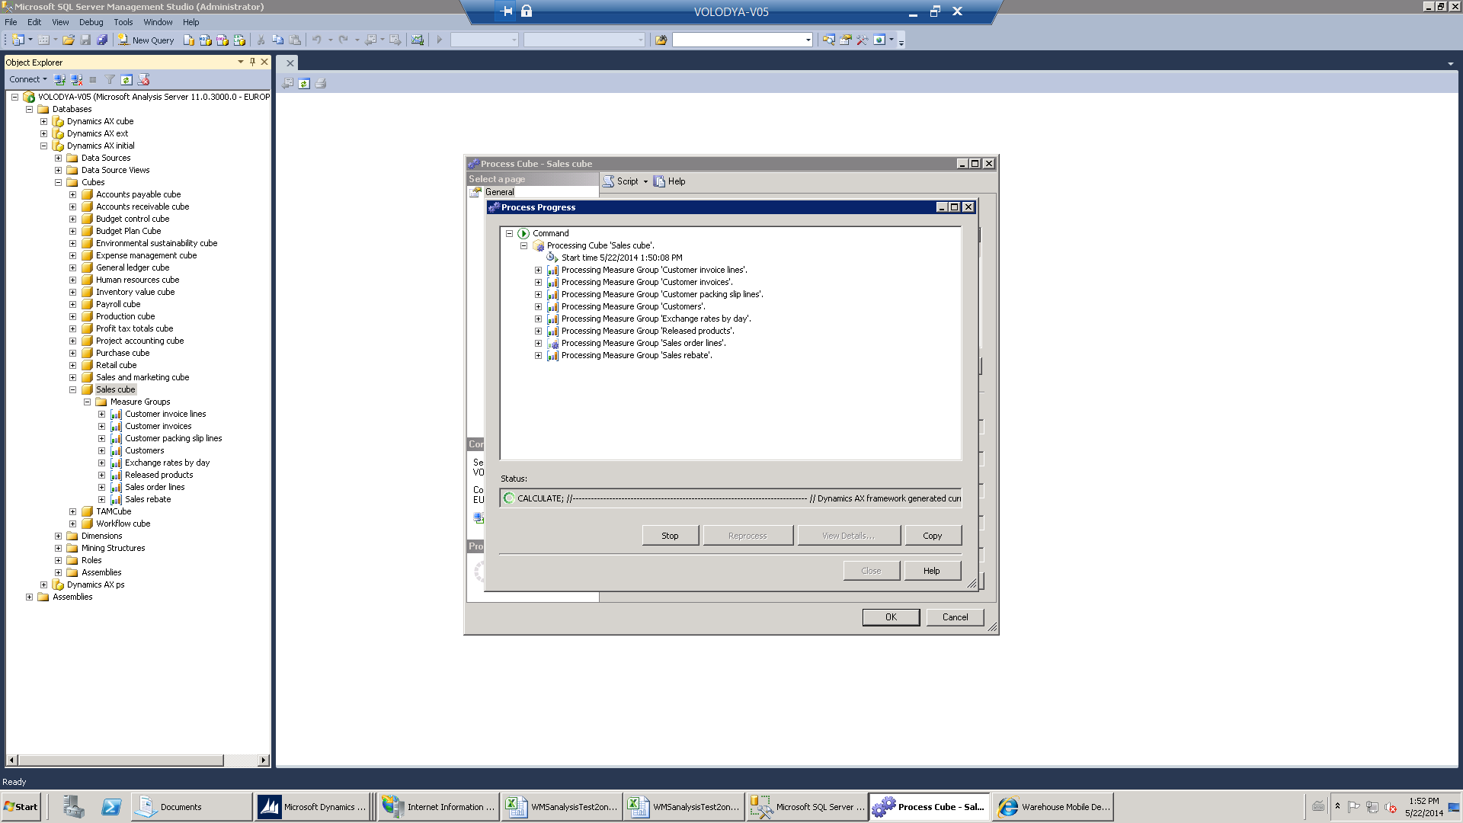Switch to Warehouse Mobile De... taskbar window
The image size is (1463, 823).
[x=1054, y=806]
